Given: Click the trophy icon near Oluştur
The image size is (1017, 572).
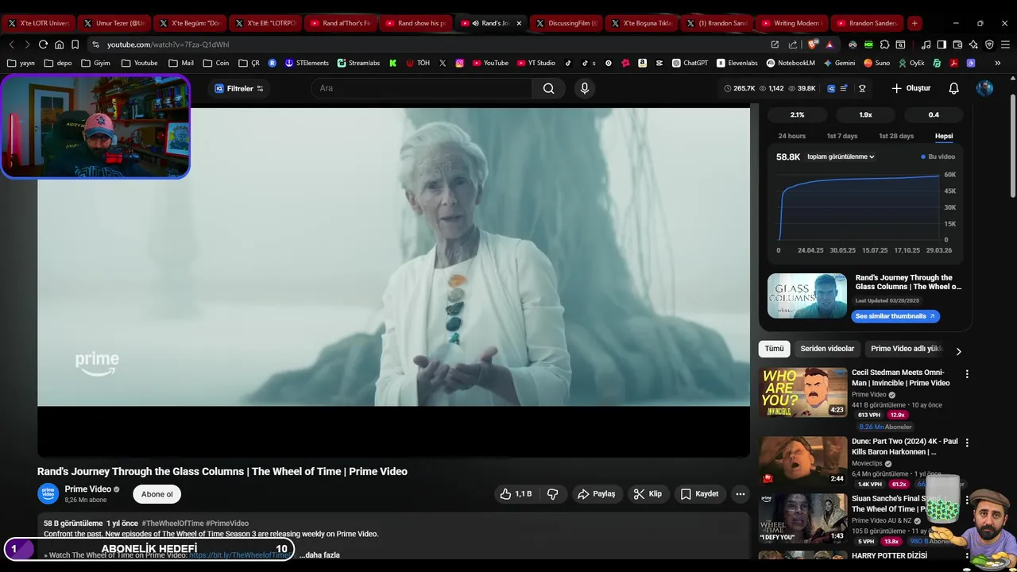Looking at the screenshot, I should coord(862,88).
